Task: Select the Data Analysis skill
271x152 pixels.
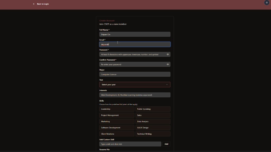Action: (x=153, y=122)
